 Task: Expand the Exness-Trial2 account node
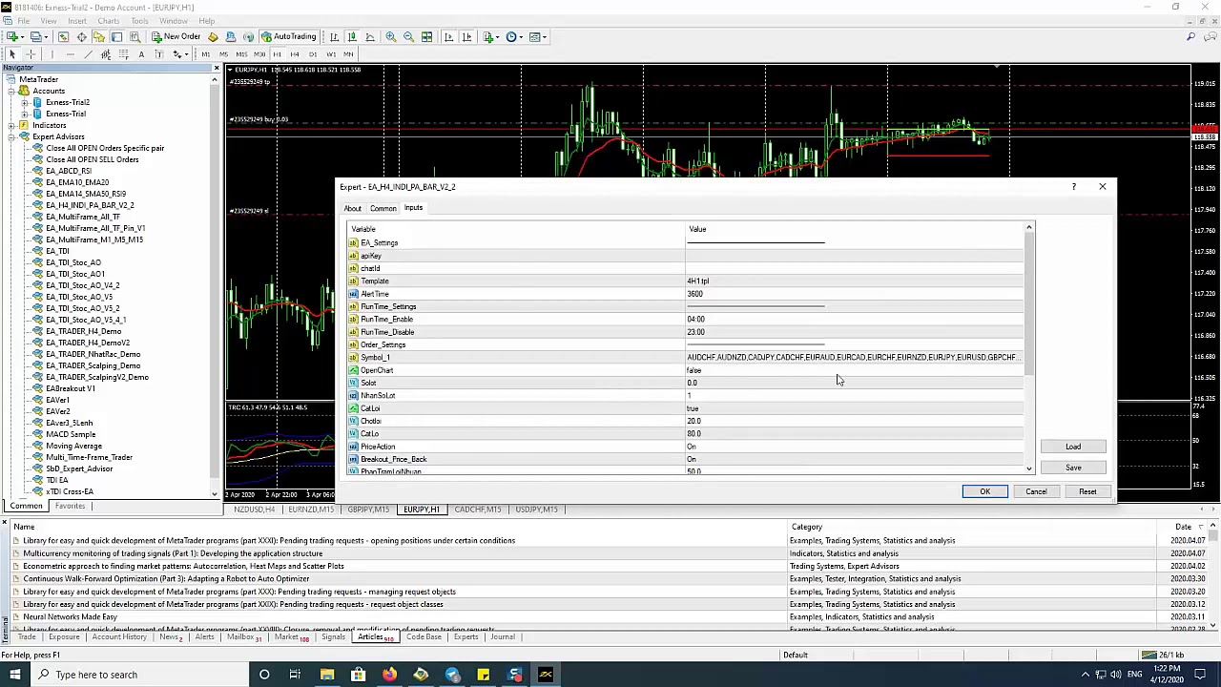coord(24,102)
